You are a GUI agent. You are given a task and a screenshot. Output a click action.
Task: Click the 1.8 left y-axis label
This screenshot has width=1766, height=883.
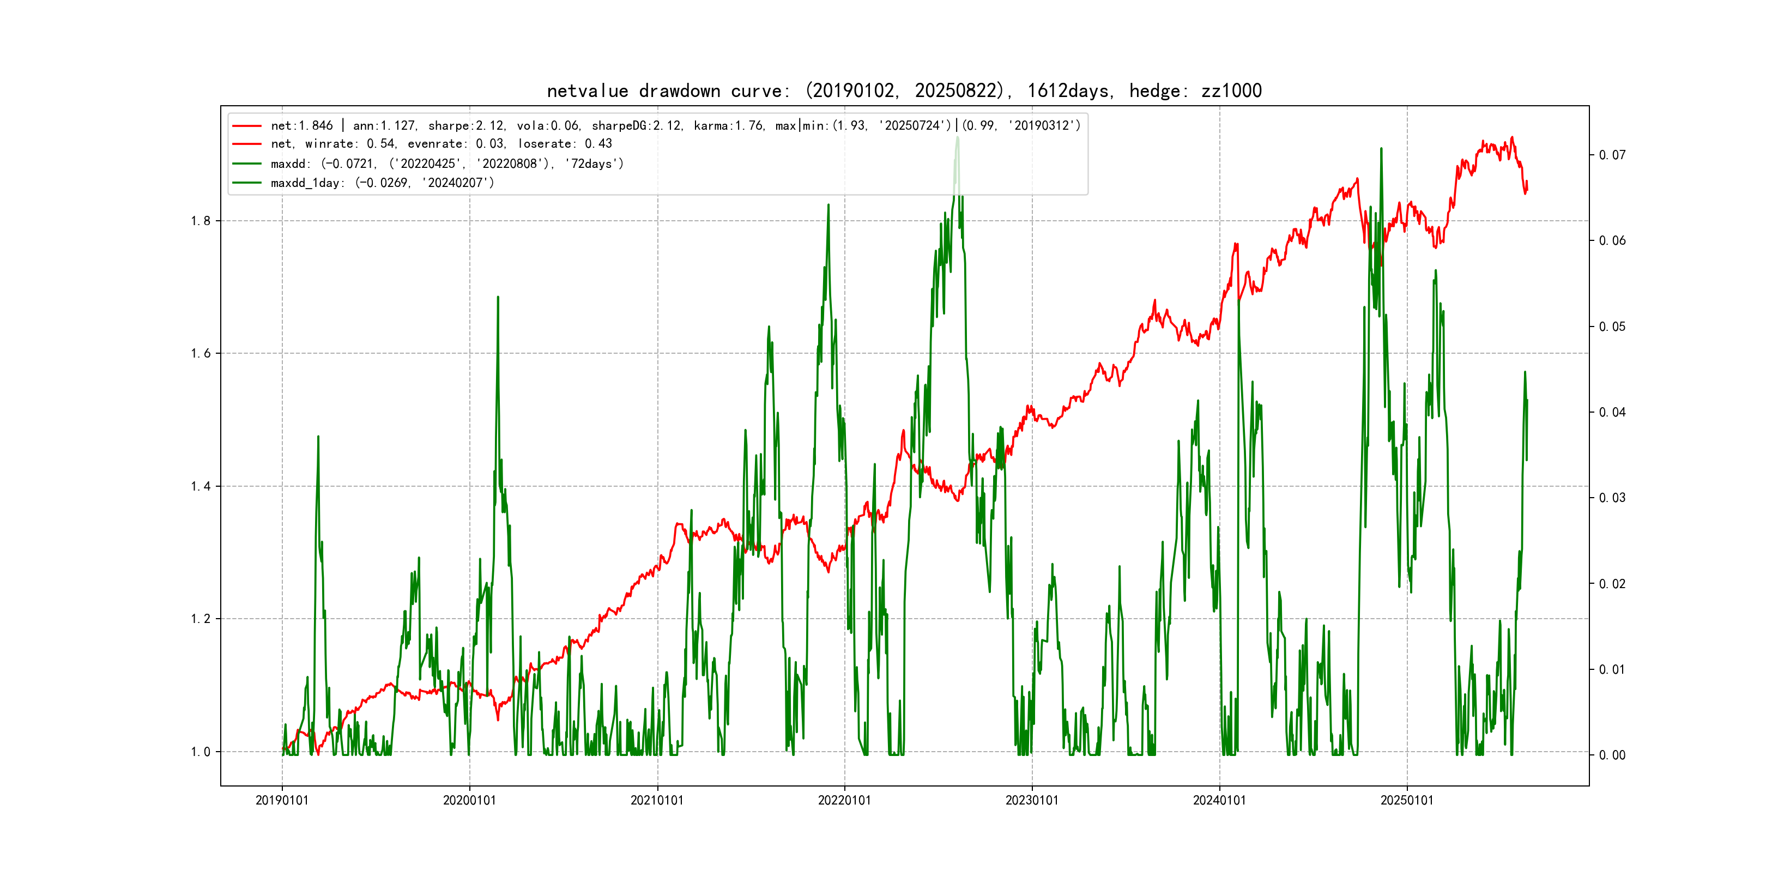[x=200, y=221]
